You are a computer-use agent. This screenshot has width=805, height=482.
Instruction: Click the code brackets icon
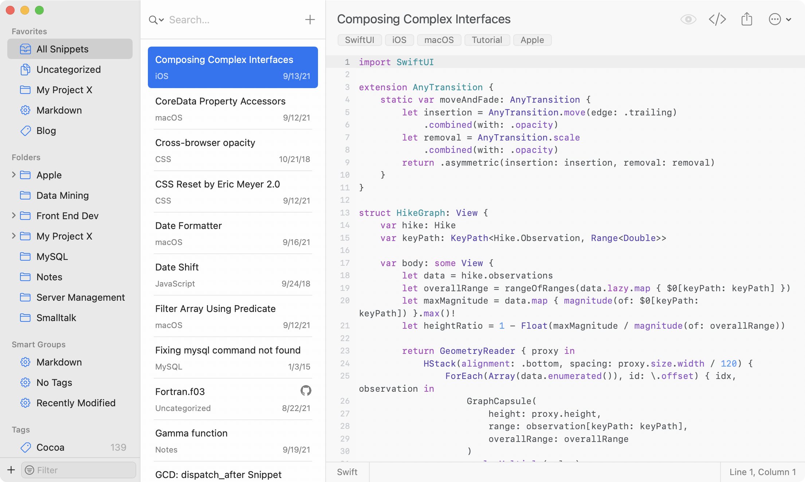point(717,19)
